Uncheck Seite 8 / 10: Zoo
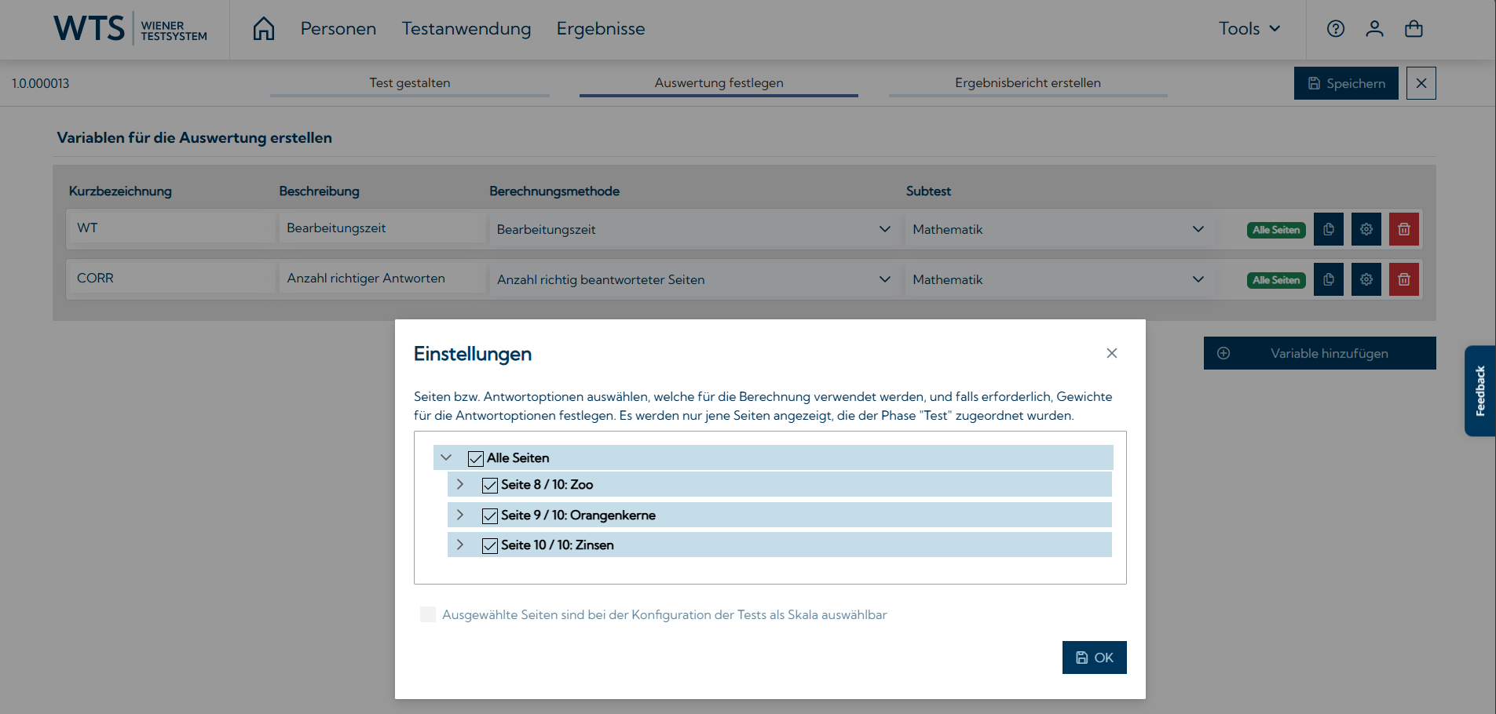This screenshot has height=714, width=1496. (x=490, y=485)
